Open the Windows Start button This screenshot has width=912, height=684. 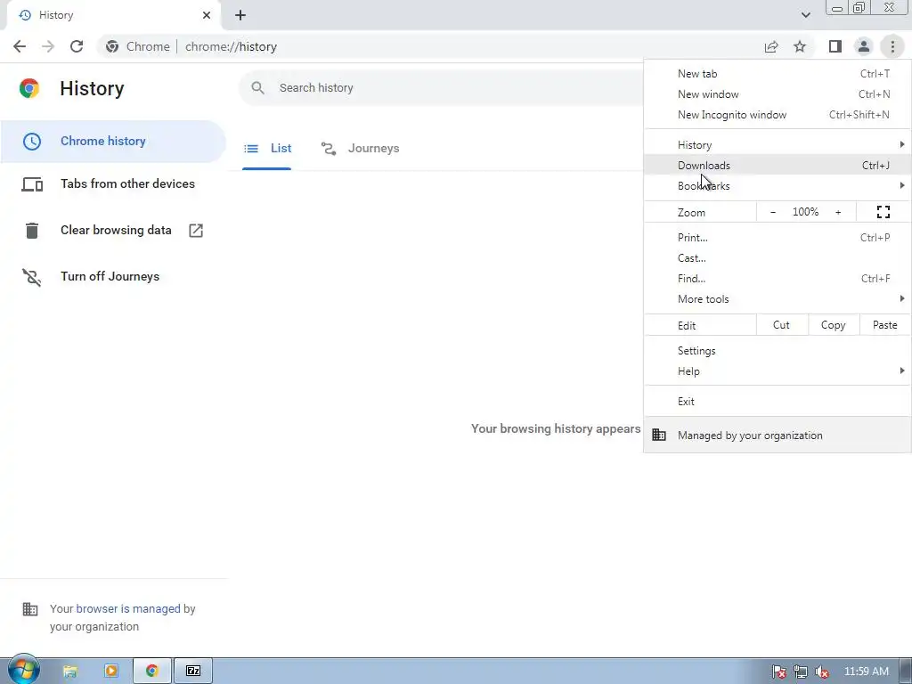pos(23,670)
